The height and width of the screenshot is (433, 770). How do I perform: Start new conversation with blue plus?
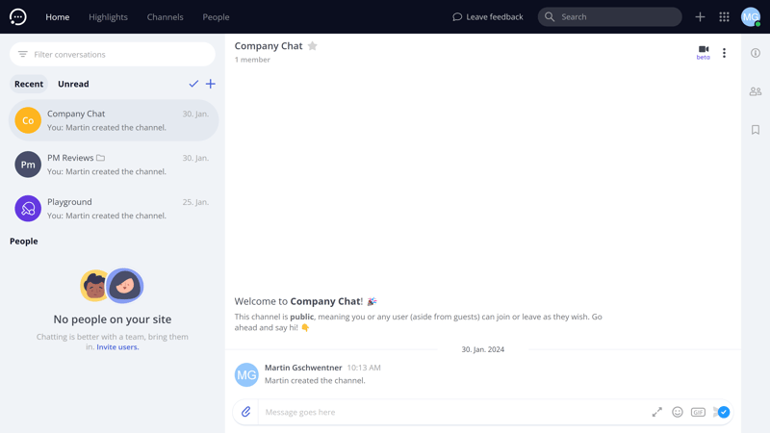pos(210,84)
